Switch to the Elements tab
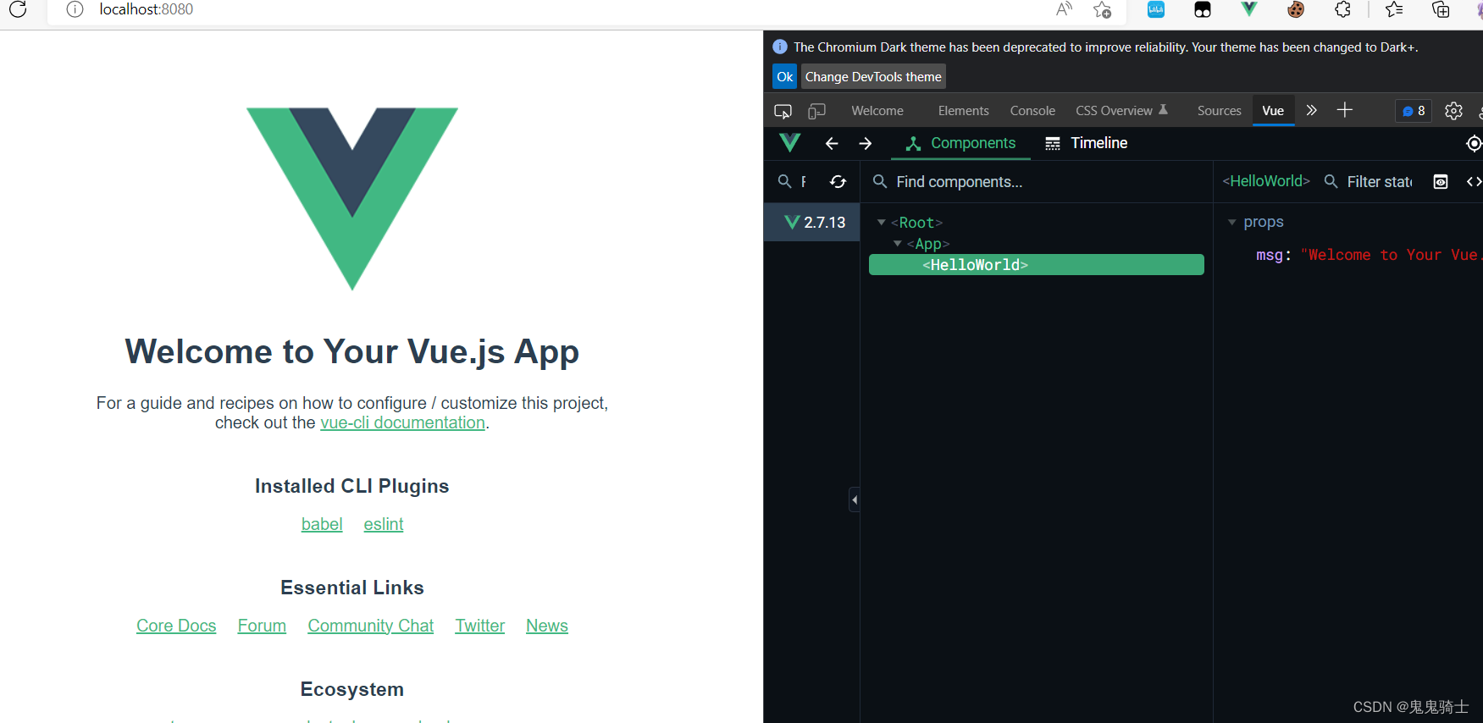Image resolution: width=1483 pixels, height=723 pixels. pos(963,111)
